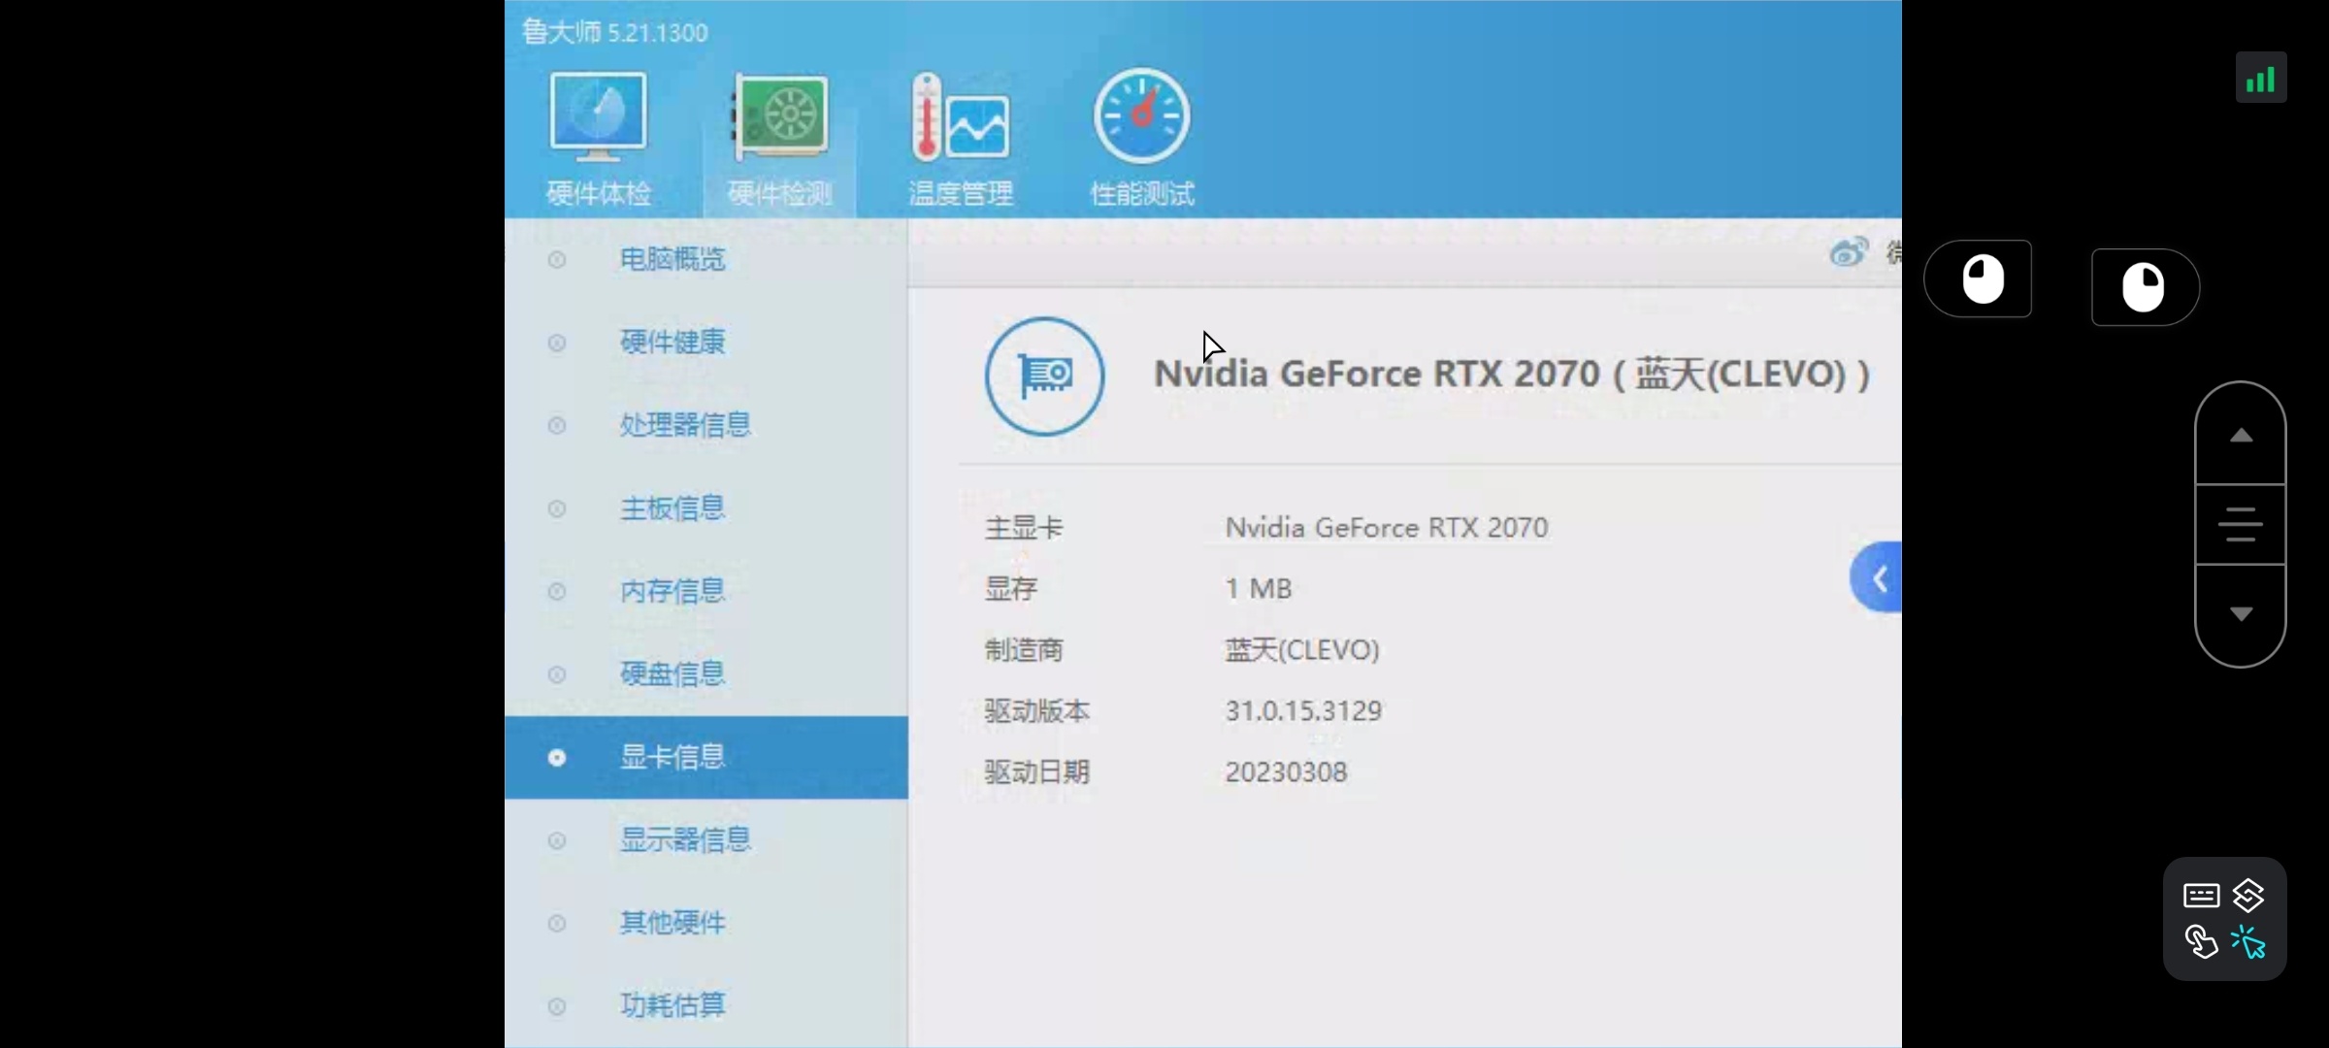Open 主板信息 motherboard info
The width and height of the screenshot is (2329, 1048).
click(x=706, y=508)
